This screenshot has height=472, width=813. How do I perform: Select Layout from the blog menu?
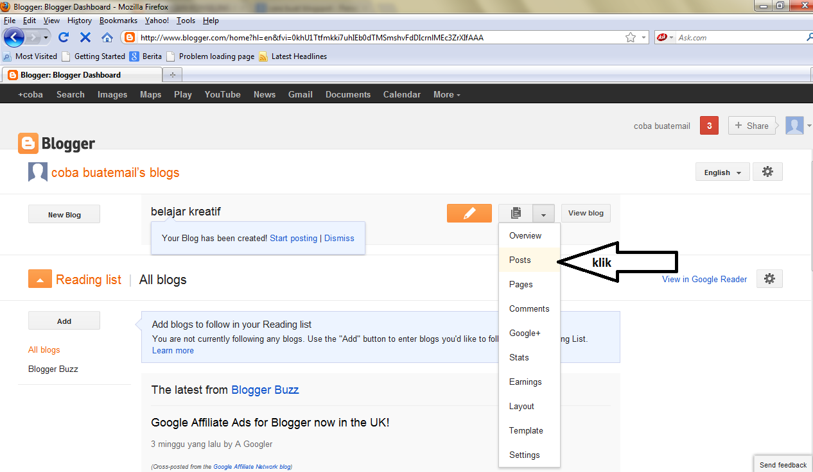(530, 406)
